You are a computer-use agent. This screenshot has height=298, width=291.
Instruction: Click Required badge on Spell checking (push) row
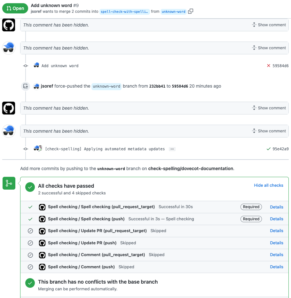[x=251, y=219]
